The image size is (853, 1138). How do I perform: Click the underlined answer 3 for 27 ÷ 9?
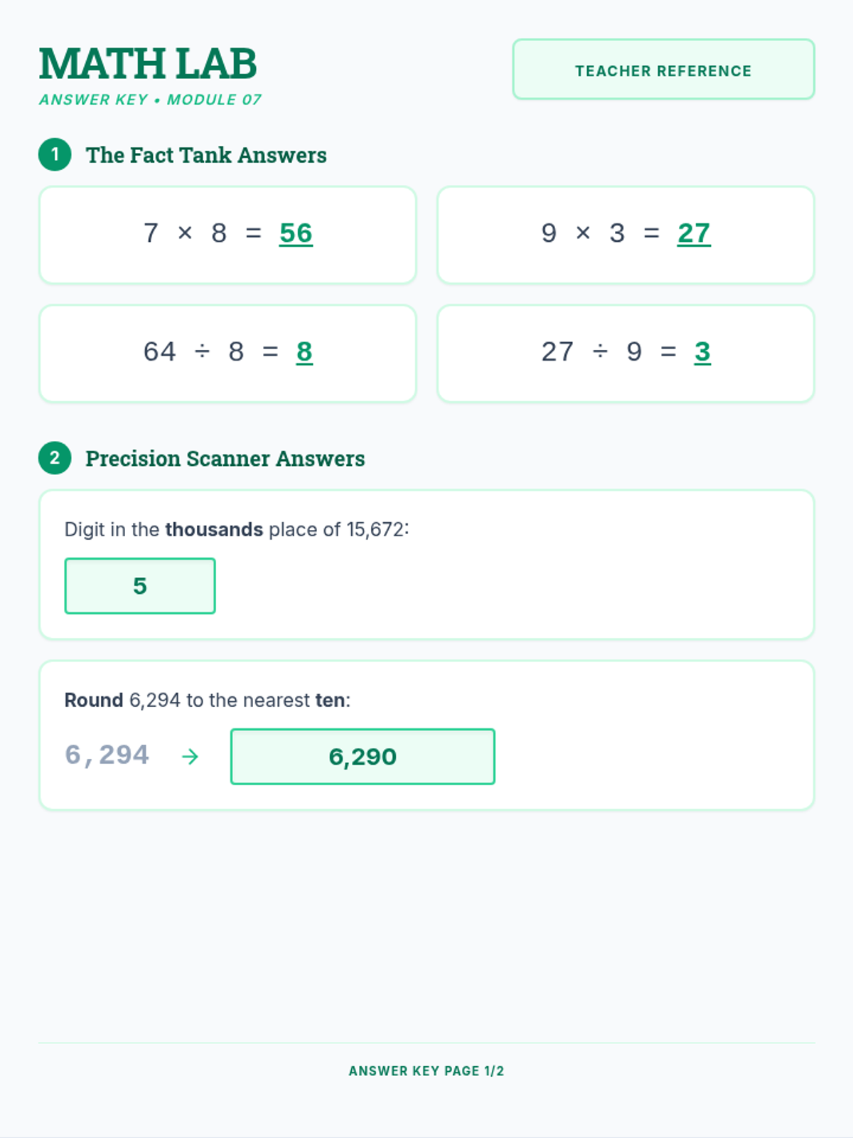click(x=702, y=352)
